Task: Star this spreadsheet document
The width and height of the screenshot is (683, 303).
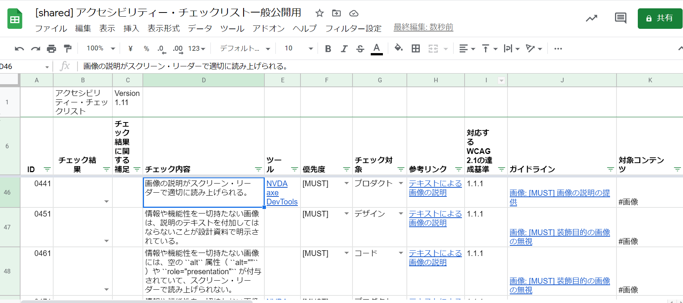Action: click(319, 13)
